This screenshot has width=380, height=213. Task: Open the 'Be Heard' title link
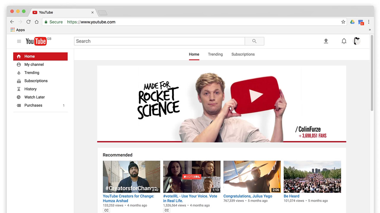(292, 196)
